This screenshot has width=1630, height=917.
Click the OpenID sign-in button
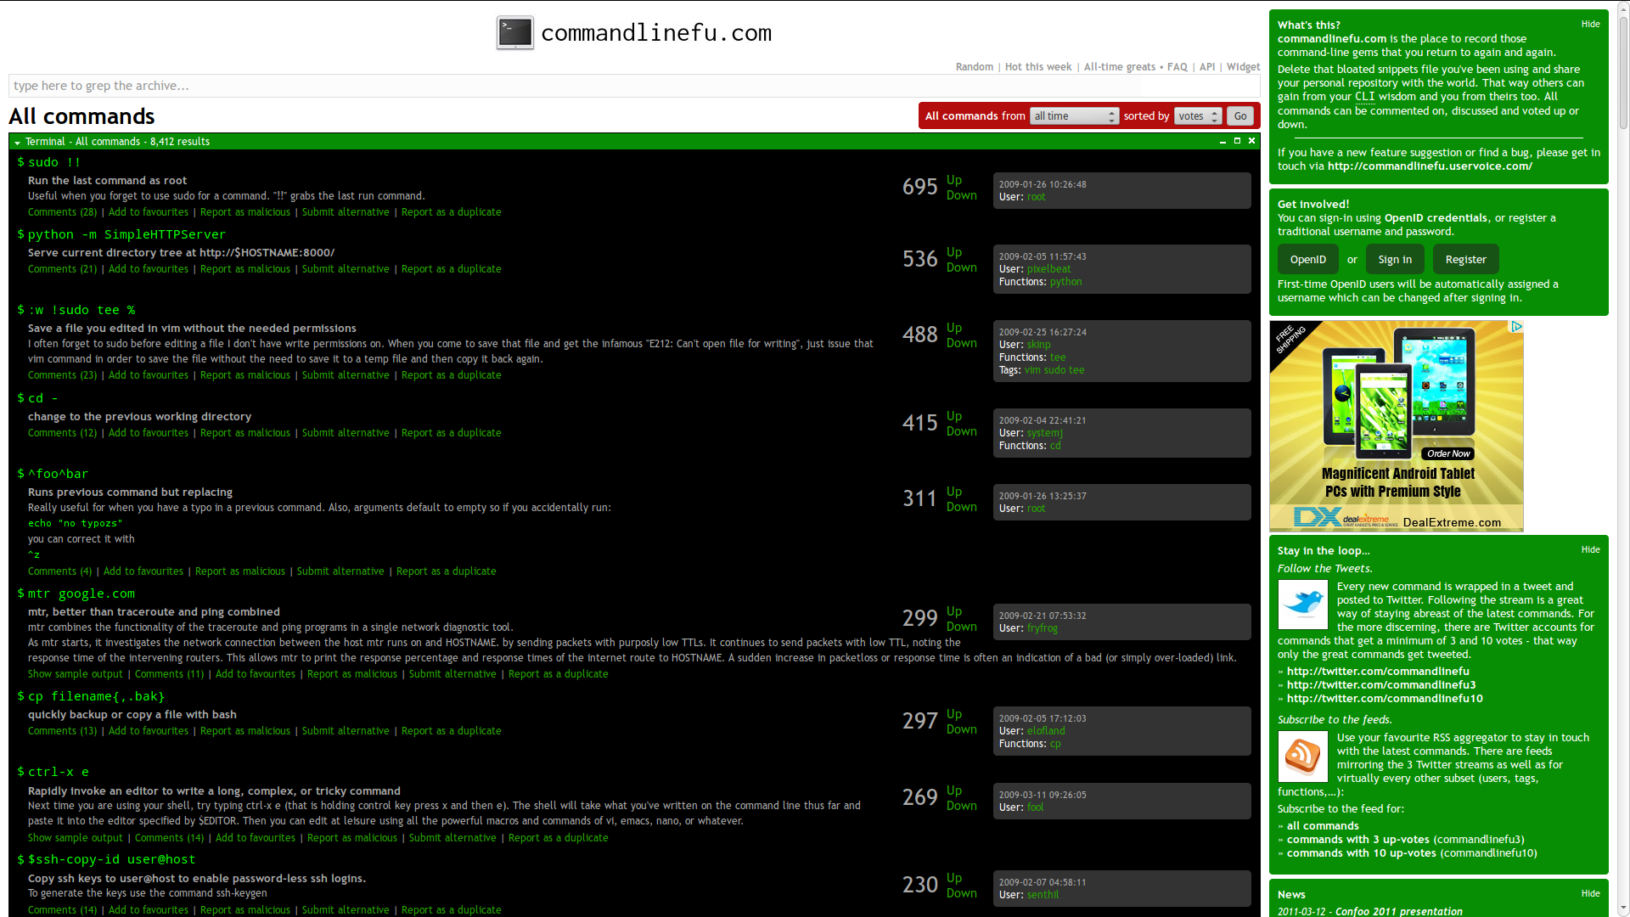pos(1307,260)
